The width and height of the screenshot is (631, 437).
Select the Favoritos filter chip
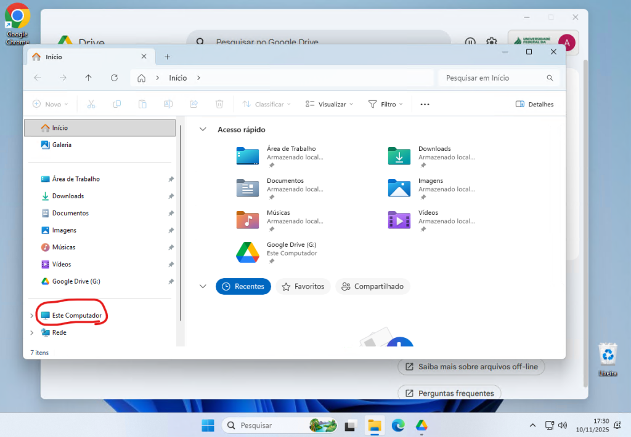[x=303, y=287]
